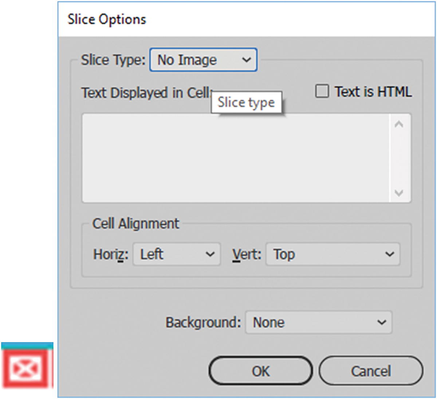Expand the Background dropdown showing None
Image resolution: width=437 pixels, height=399 pixels.
[x=319, y=322]
